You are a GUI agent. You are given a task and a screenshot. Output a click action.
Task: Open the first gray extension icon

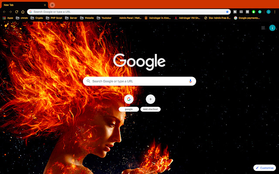235,12
